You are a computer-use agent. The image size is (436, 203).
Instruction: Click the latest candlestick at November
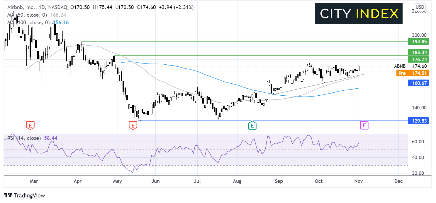pyautogui.click(x=359, y=68)
